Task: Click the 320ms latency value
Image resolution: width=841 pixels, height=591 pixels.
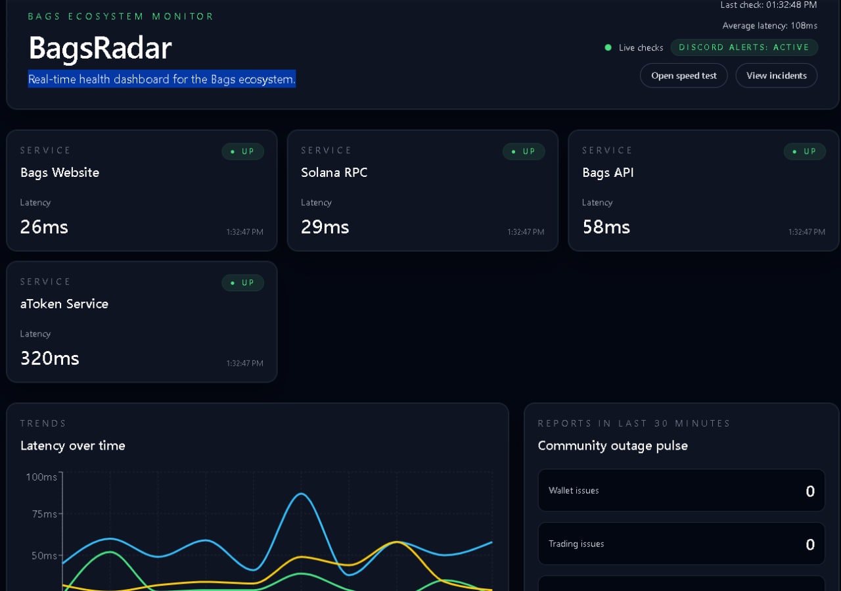Action: point(50,358)
